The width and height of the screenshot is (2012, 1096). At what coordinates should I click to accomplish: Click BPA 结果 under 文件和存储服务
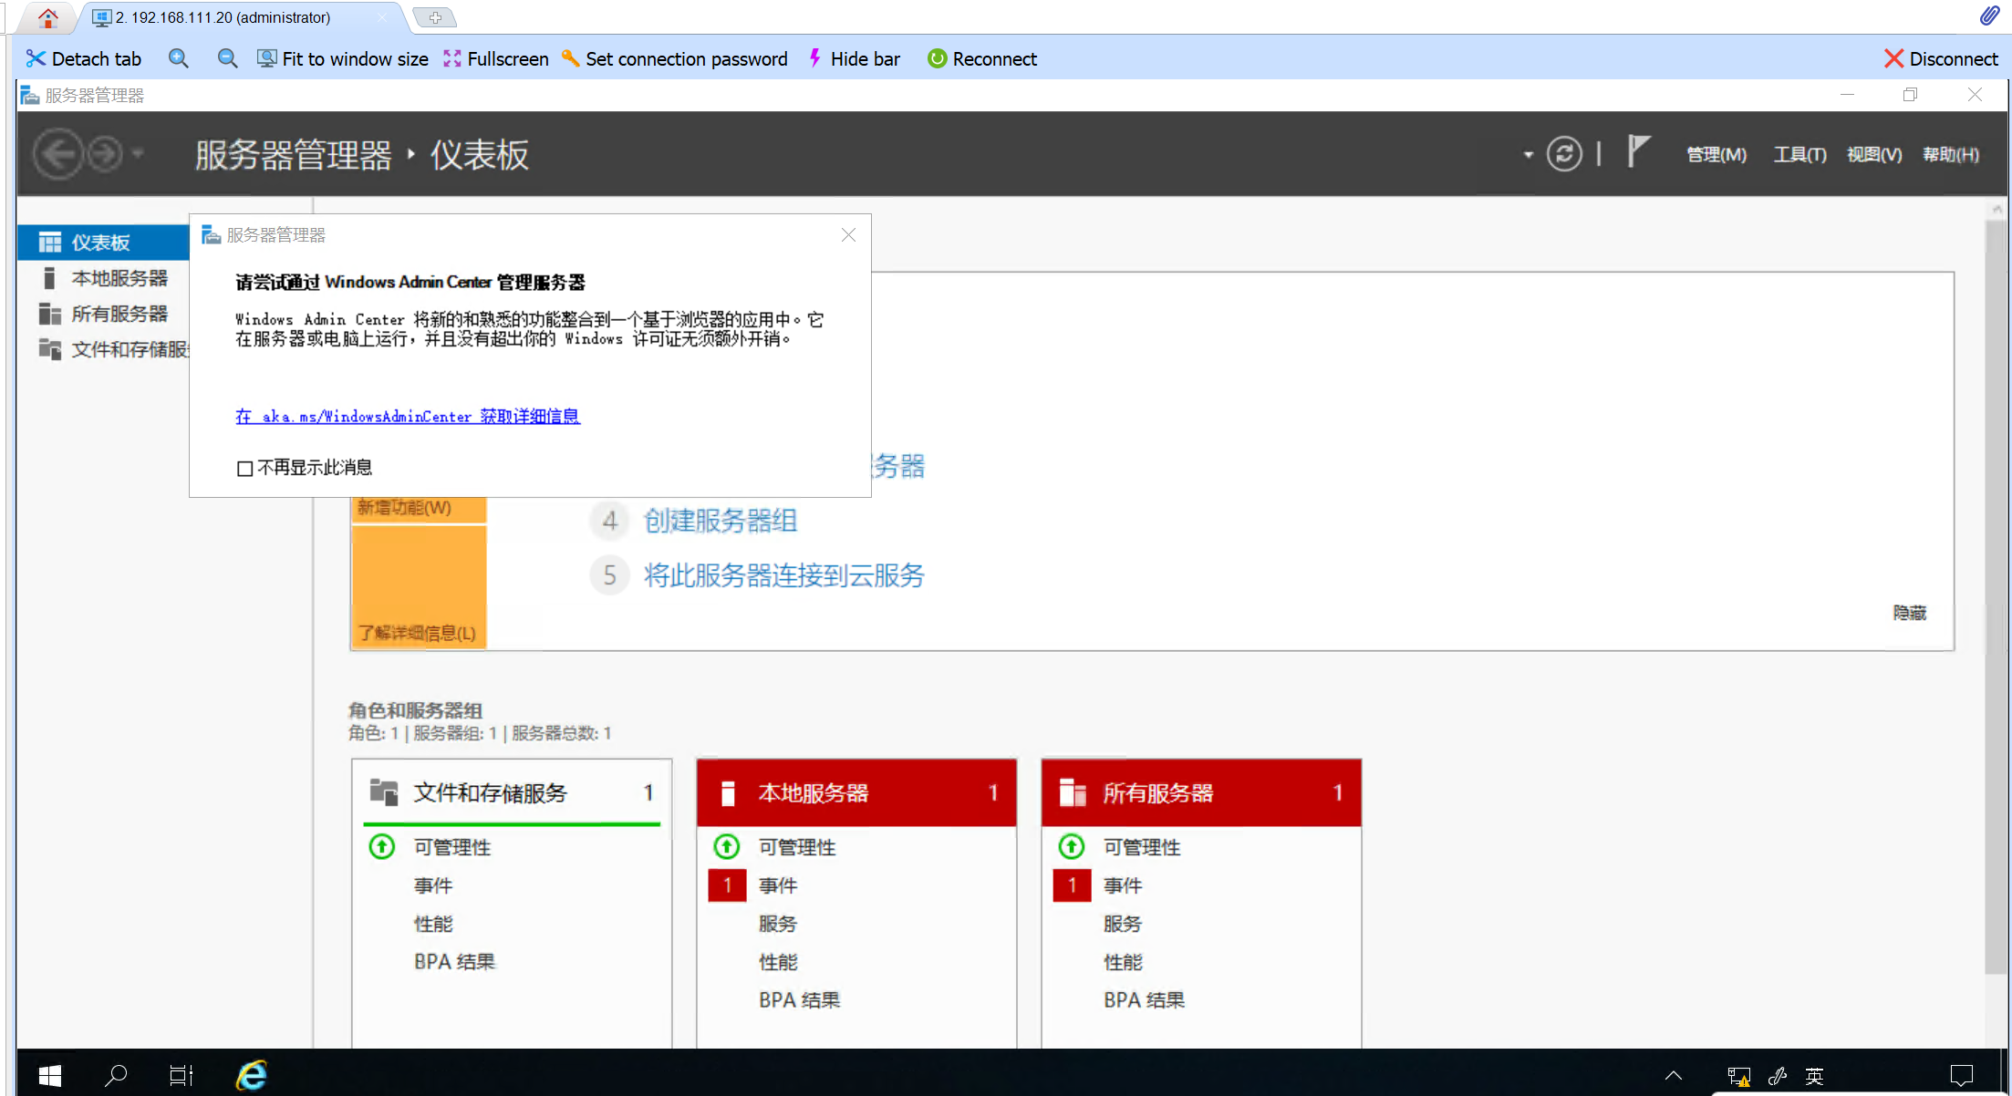454,962
